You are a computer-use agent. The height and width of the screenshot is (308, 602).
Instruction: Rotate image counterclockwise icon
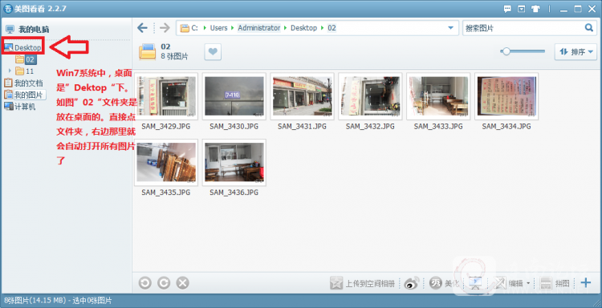144,283
